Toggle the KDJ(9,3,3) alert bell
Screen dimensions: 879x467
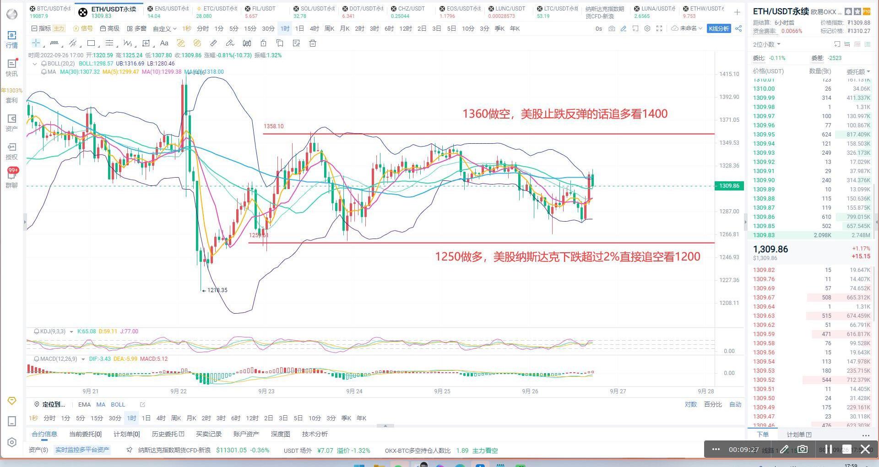[x=37, y=331]
